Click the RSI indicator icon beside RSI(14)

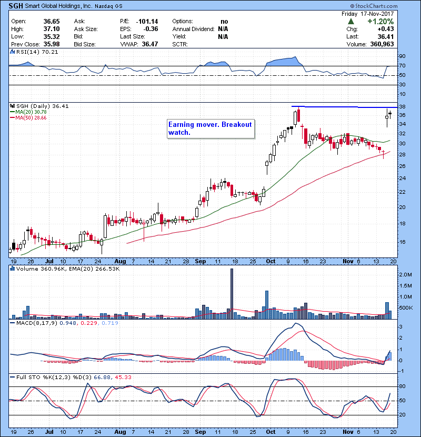coord(12,52)
